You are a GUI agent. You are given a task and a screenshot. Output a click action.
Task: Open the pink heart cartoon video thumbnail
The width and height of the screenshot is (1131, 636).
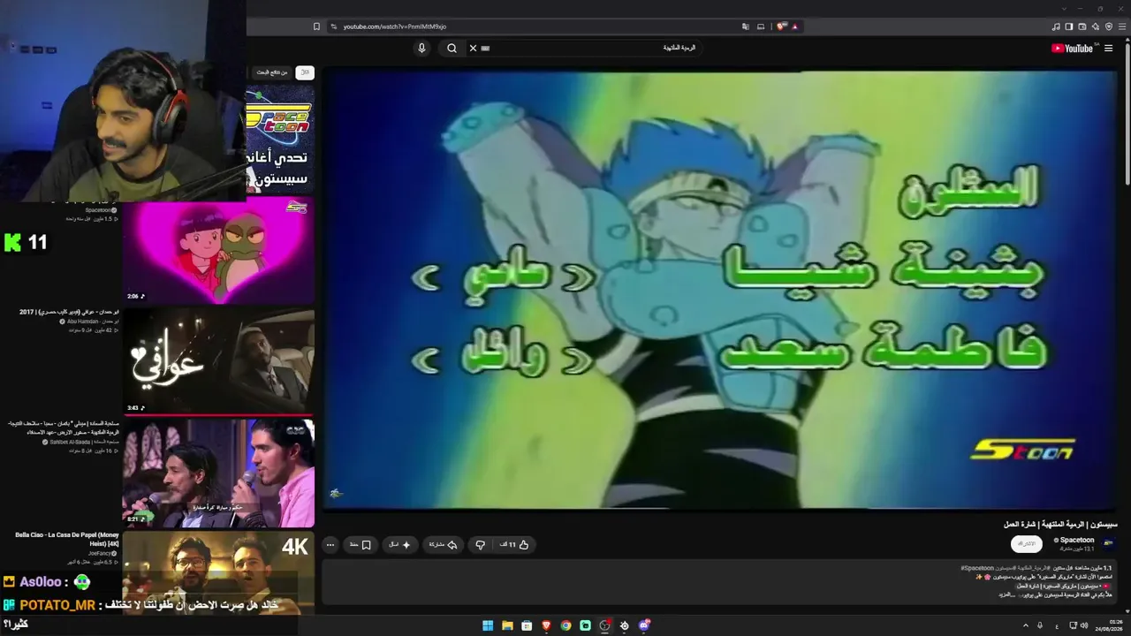(218, 251)
